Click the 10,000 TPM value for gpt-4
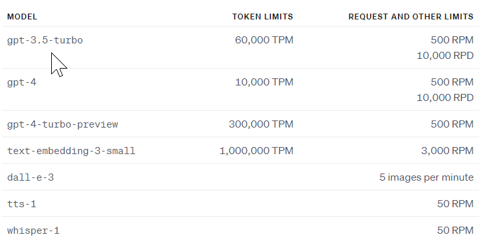The height and width of the screenshot is (248, 488). [x=264, y=82]
